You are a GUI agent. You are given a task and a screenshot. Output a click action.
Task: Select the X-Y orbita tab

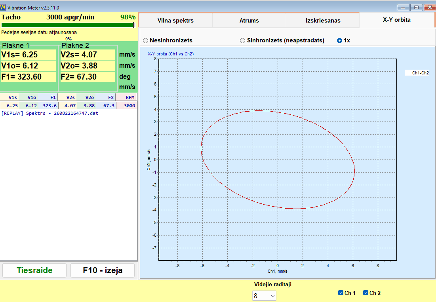(x=397, y=20)
